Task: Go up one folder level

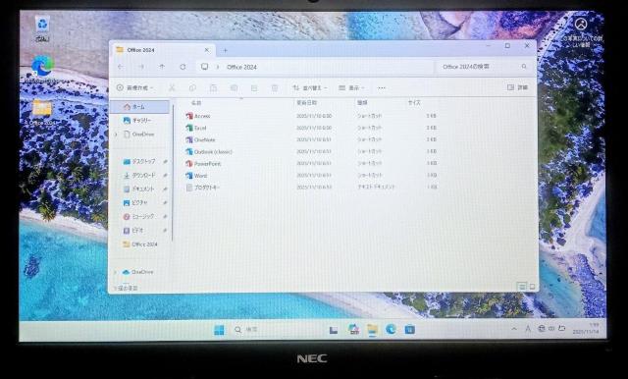Action: [x=162, y=67]
